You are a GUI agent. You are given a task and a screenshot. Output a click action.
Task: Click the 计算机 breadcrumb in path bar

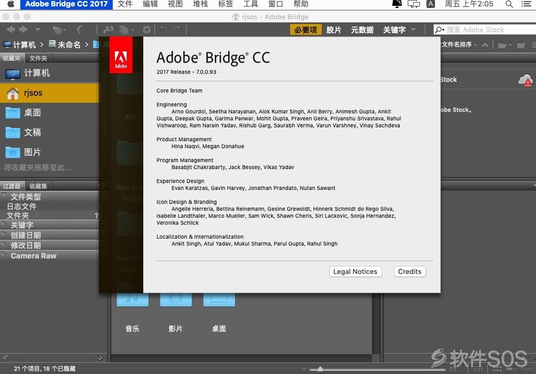tap(19, 44)
